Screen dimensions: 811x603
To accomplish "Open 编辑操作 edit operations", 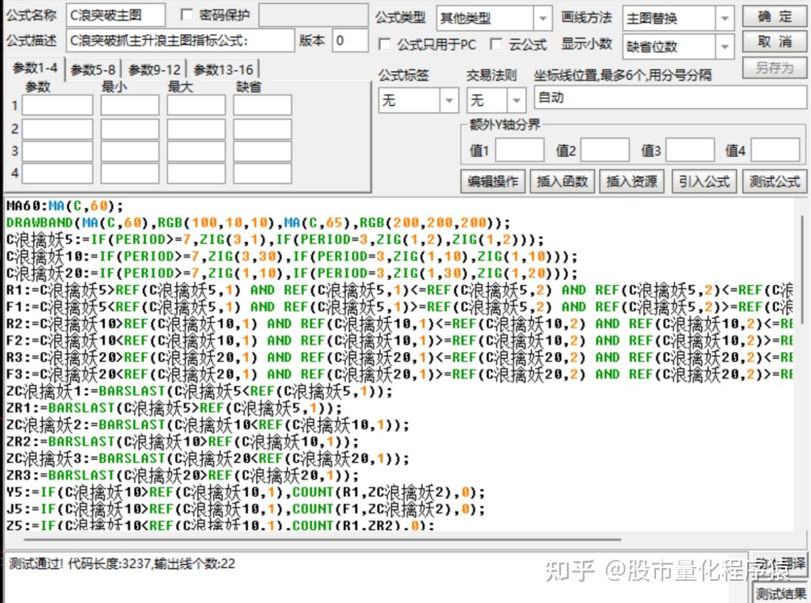I will coord(493,182).
